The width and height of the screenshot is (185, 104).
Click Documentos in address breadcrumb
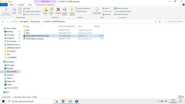coord(36,22)
